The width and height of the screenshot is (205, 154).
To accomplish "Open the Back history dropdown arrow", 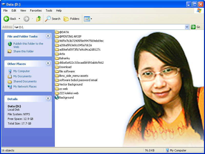I will 19,19.
